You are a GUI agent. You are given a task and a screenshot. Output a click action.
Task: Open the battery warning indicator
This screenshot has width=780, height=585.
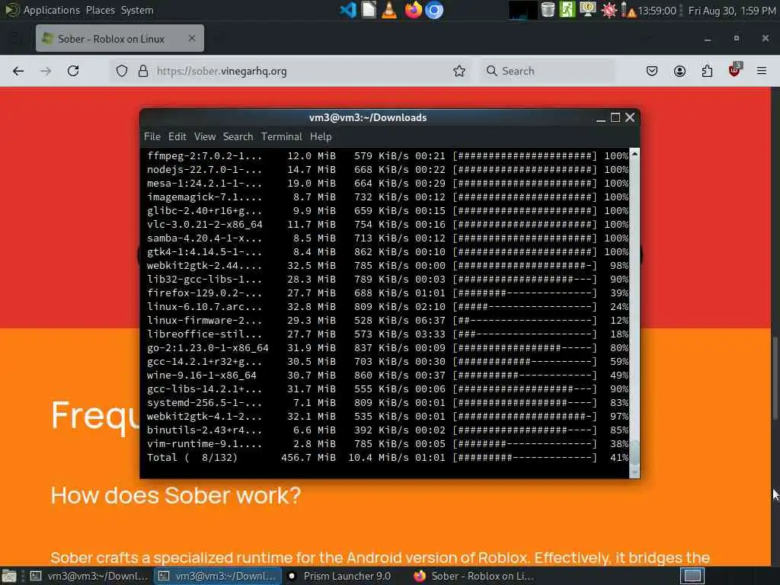[x=628, y=11]
